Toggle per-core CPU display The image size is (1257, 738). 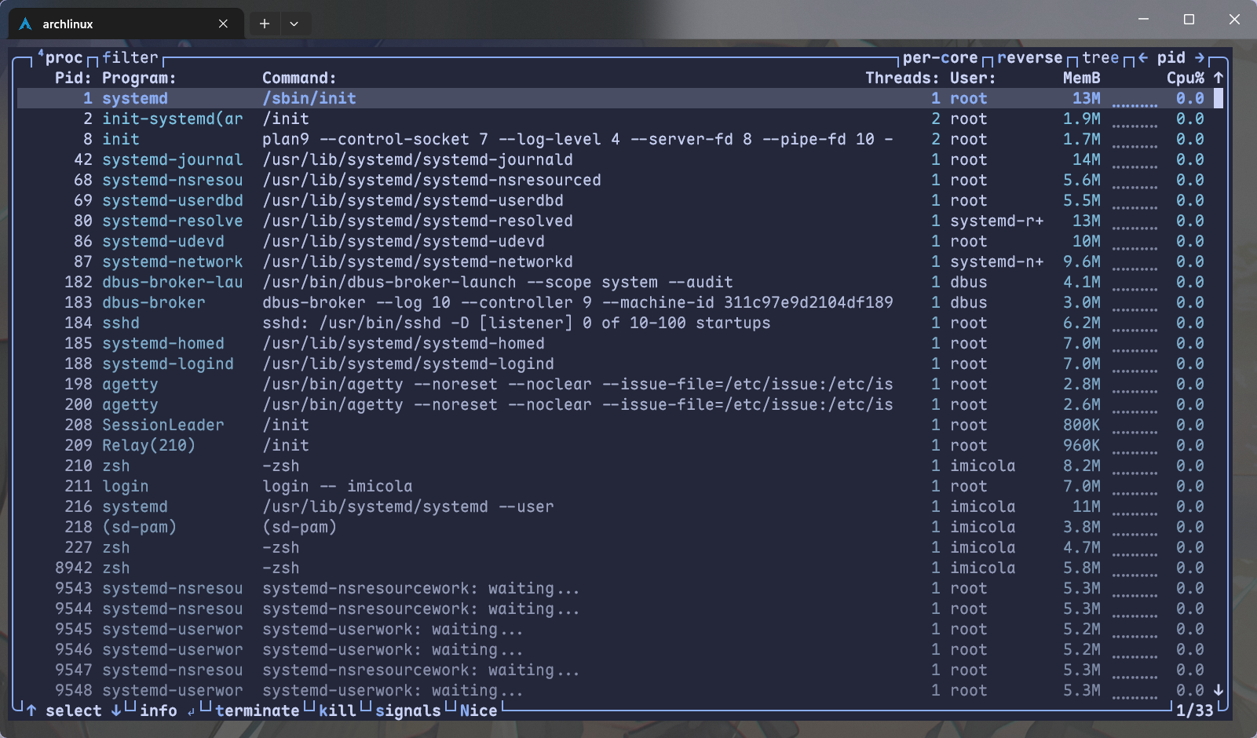click(940, 57)
